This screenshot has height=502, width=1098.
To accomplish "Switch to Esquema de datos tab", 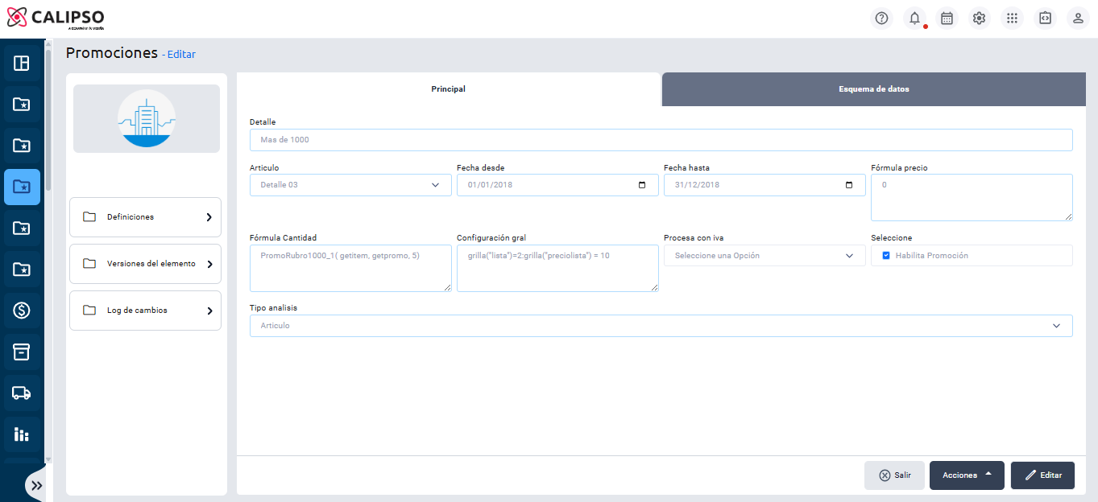I will [873, 89].
